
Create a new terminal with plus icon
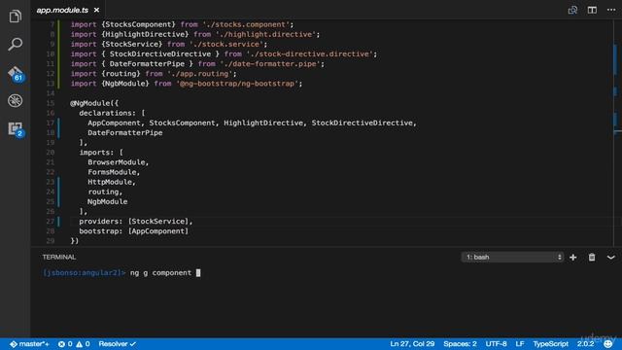pyautogui.click(x=572, y=257)
